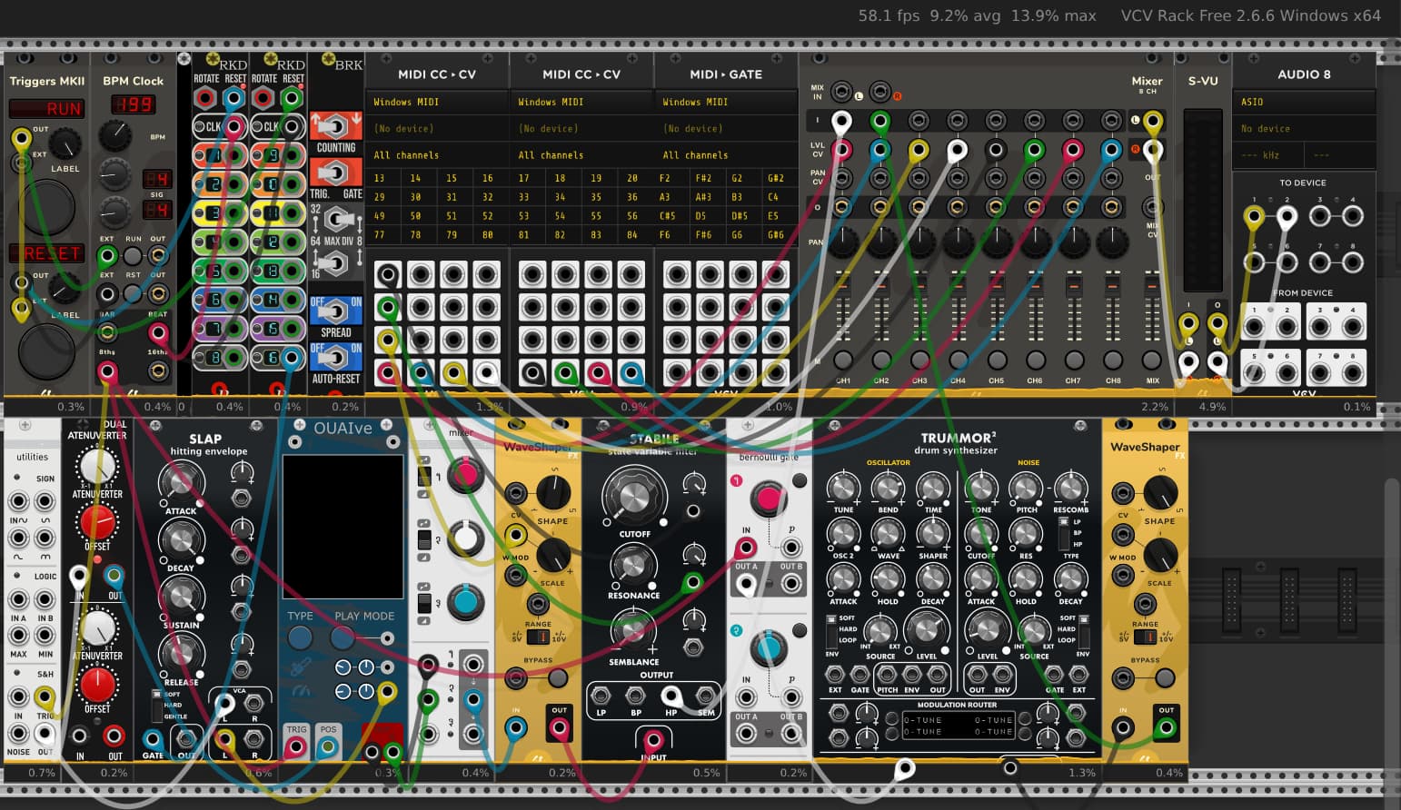Toggle the Auto-Reset switch on BRK

pyautogui.click(x=335, y=358)
